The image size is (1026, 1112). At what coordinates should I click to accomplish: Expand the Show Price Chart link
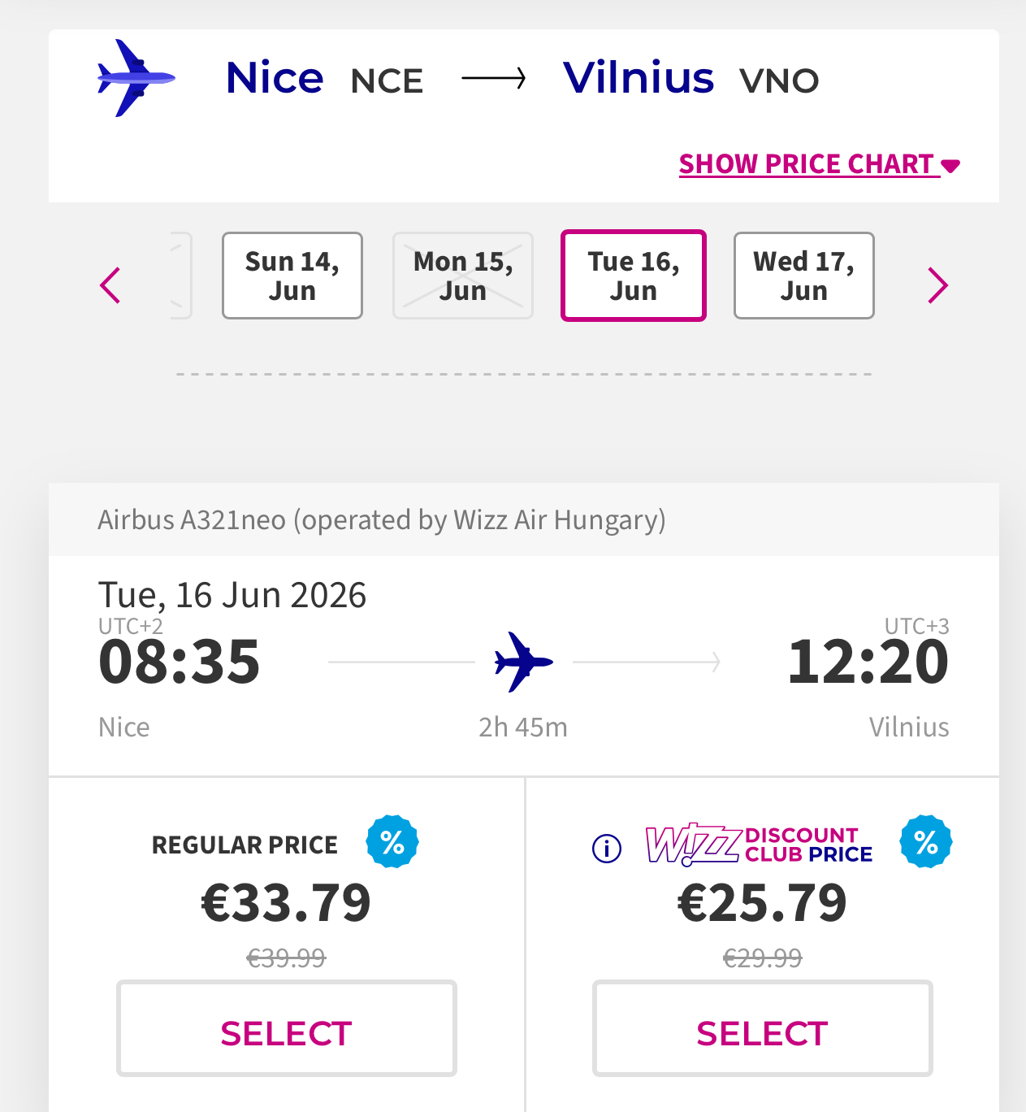pos(807,164)
